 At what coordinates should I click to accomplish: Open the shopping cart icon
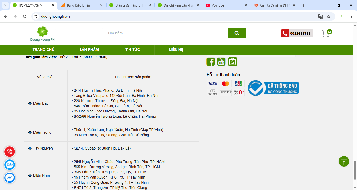coord(326,34)
